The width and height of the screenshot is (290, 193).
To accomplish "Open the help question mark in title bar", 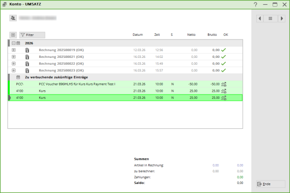I will [255, 4].
